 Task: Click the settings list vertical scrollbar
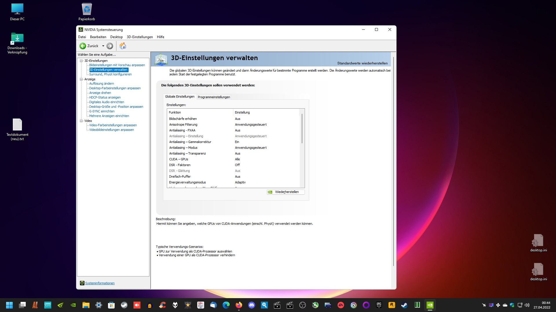tap(302, 129)
